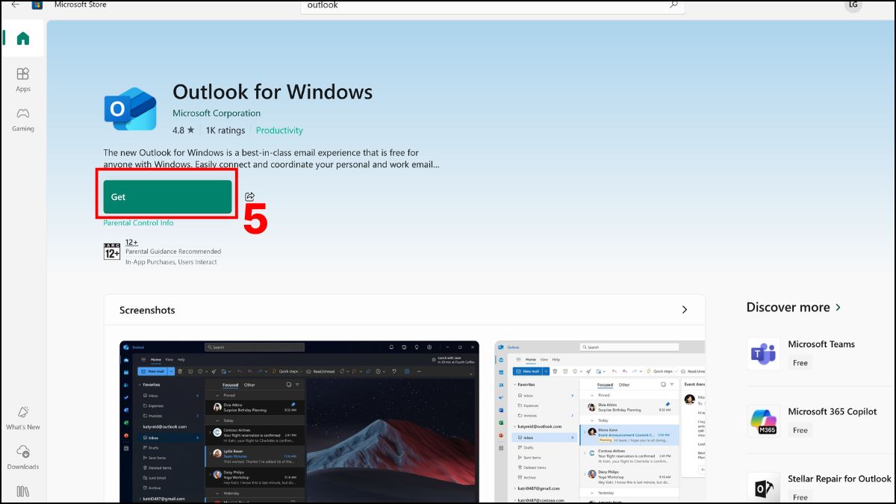Open the dark mode Outlook screenshot

click(299, 422)
